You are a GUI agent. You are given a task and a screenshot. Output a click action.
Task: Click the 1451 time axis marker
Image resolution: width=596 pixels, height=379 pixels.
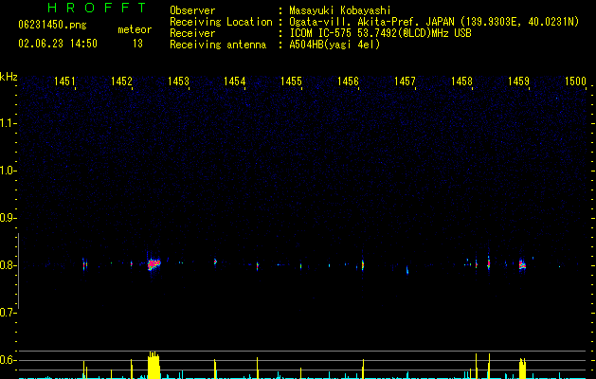click(x=64, y=81)
